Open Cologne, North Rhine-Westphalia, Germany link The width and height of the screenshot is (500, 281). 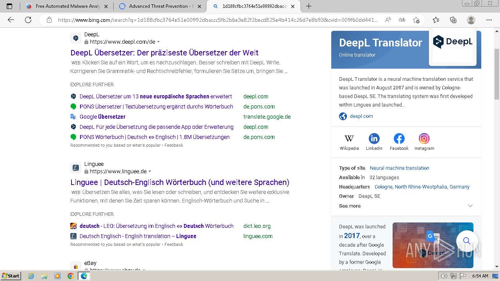[x=422, y=187]
